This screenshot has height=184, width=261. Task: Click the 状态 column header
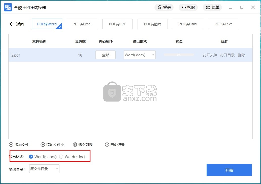click(x=179, y=41)
